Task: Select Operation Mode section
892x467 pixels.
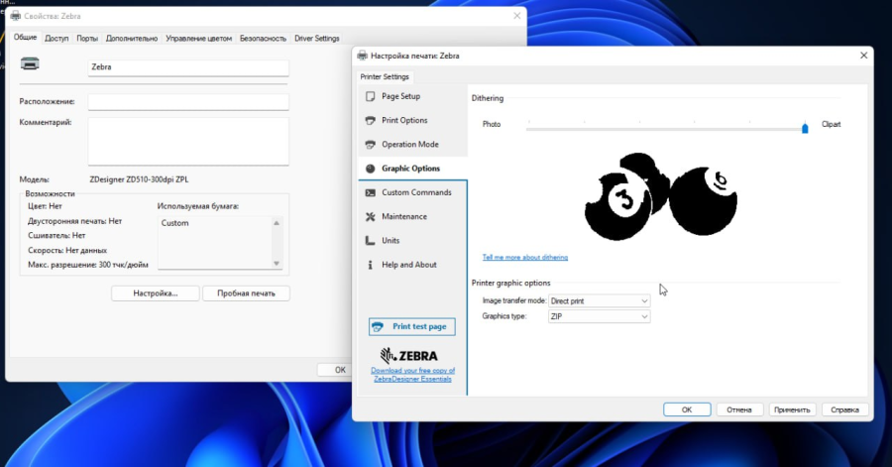Action: coord(413,145)
